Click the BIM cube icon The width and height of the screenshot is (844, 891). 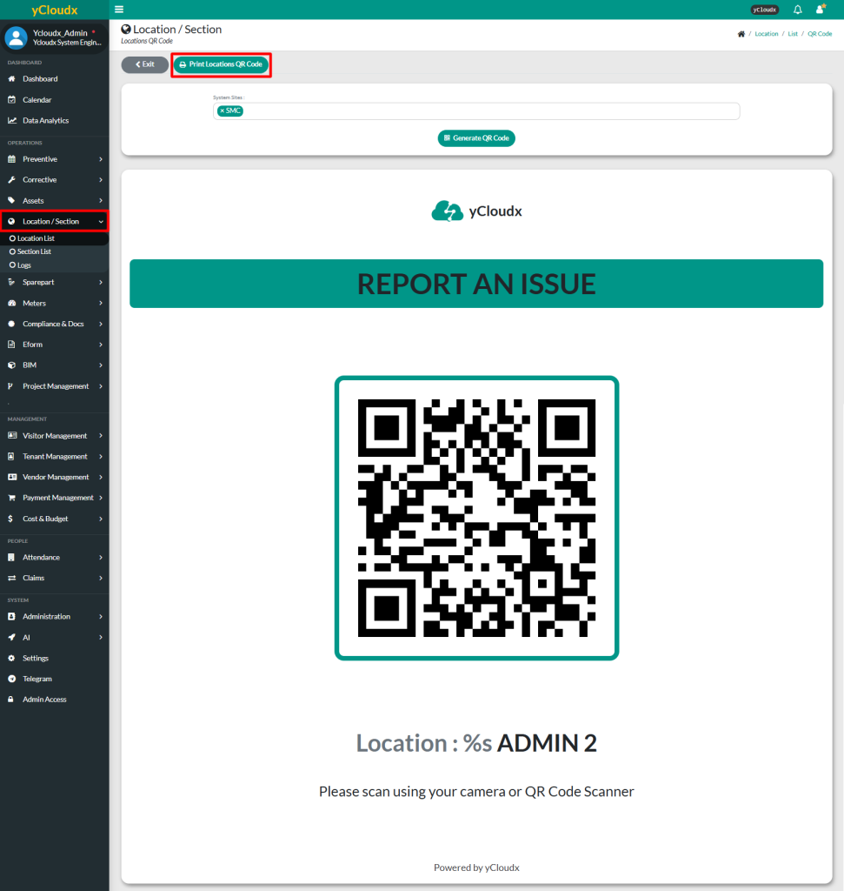click(11, 365)
